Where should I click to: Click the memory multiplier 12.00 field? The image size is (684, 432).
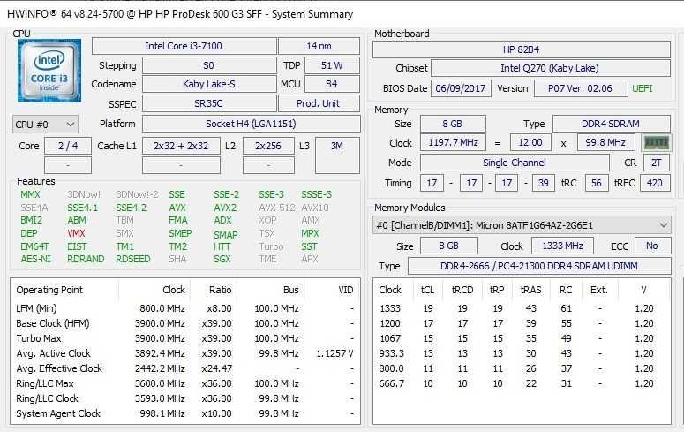click(530, 142)
